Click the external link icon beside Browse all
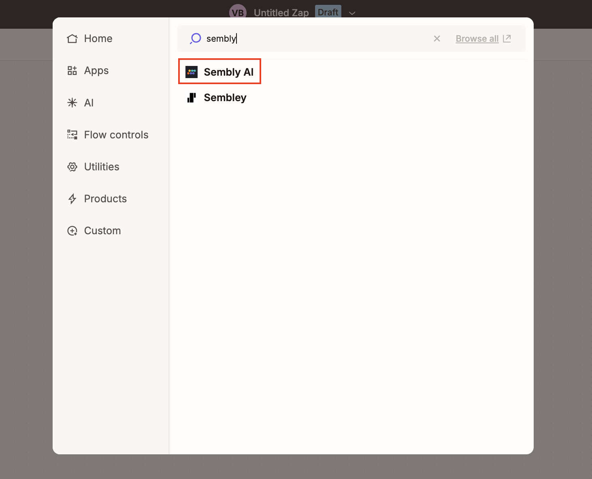The width and height of the screenshot is (592, 479). pyautogui.click(x=507, y=38)
